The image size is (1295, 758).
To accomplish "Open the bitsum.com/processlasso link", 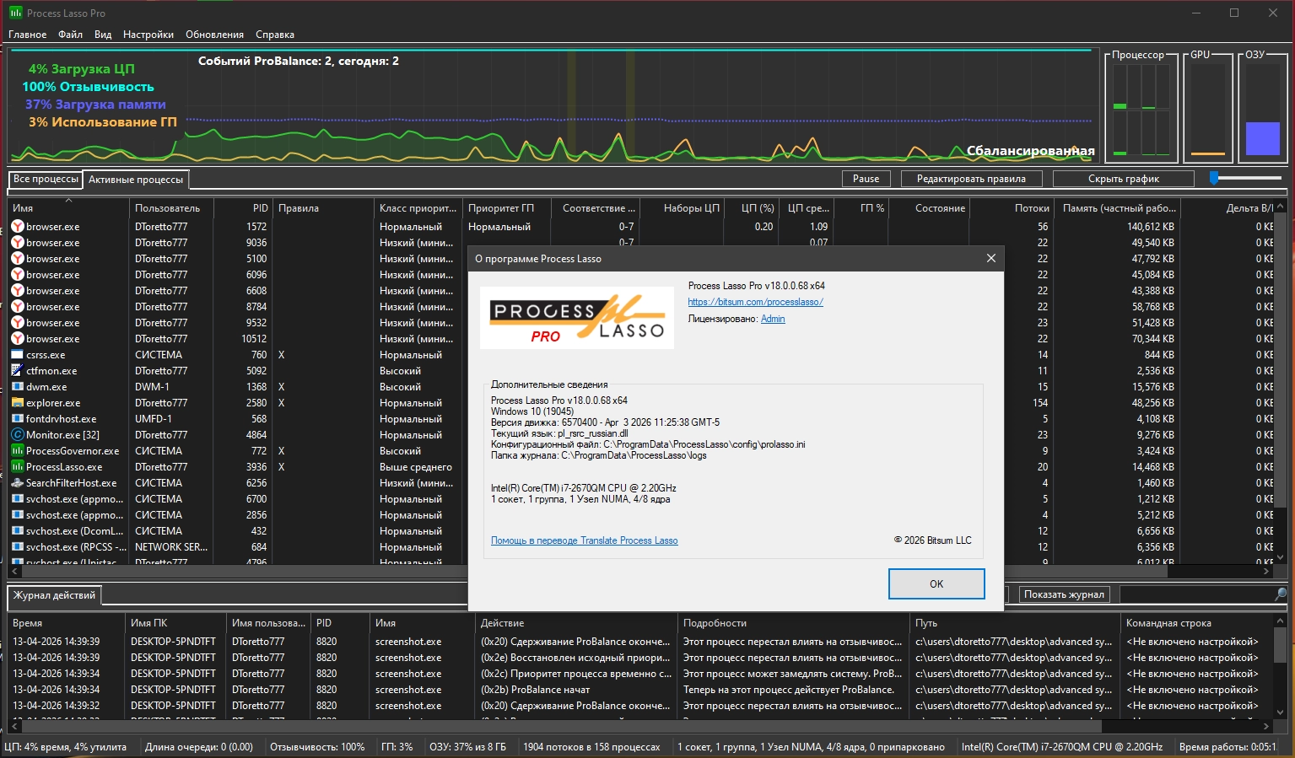I will click(x=755, y=302).
